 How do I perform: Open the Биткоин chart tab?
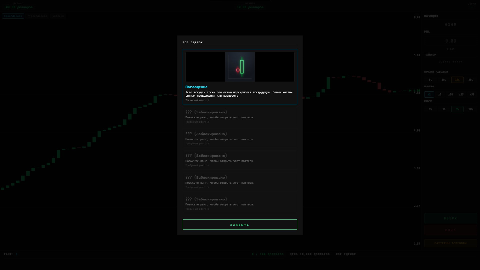coord(58,16)
